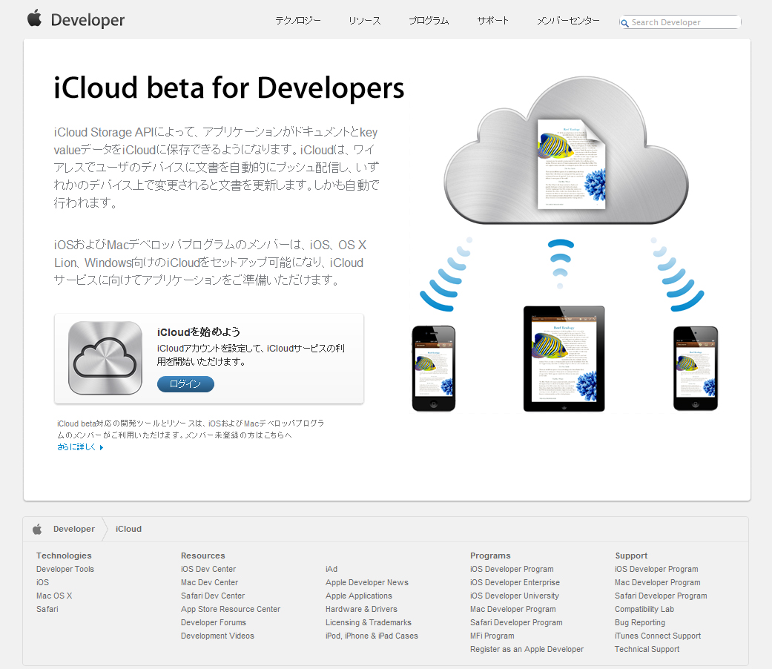Open App Store Resource Center
Image resolution: width=772 pixels, height=669 pixels.
pyautogui.click(x=231, y=609)
